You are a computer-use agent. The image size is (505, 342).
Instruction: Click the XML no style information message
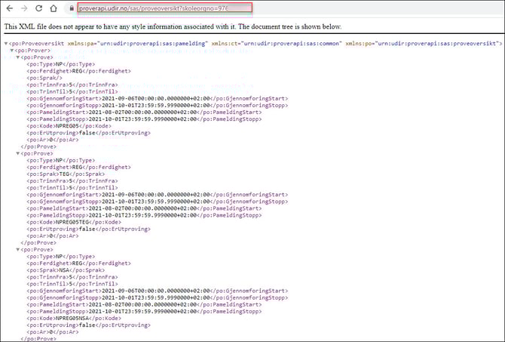pos(173,27)
